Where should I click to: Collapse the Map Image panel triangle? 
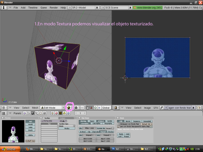pyautogui.click(x=79, y=118)
